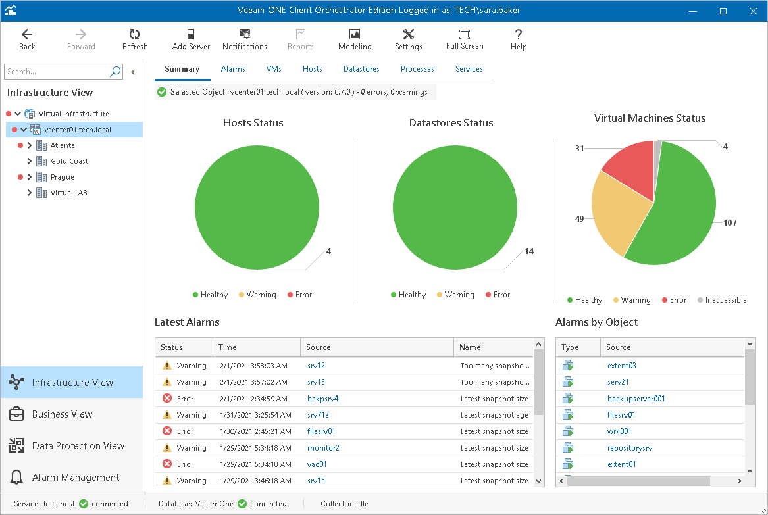
Task: Expand the Prague tree node
Action: 30,177
